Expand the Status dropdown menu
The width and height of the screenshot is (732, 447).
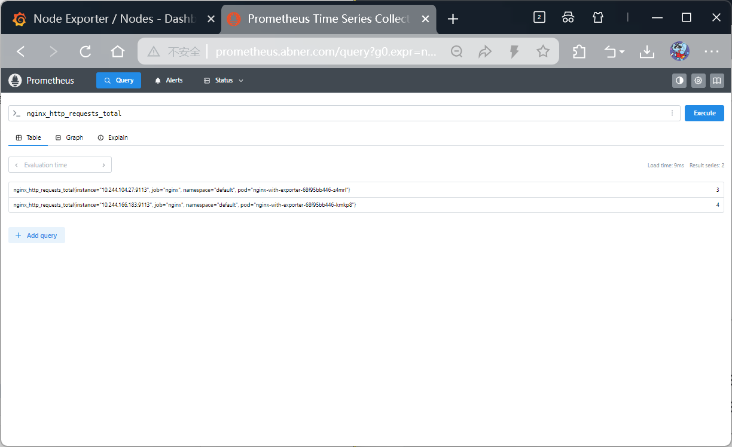pyautogui.click(x=224, y=80)
